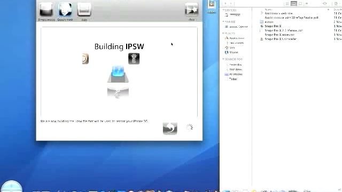Click the Quick Look eye icon in Finder
The image size is (342, 192).
pyautogui.click(x=324, y=4)
